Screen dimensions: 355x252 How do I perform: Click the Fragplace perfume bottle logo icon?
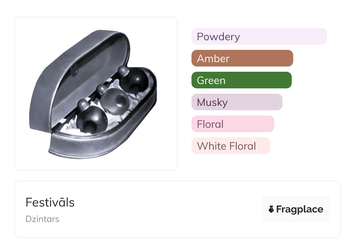[x=271, y=209]
